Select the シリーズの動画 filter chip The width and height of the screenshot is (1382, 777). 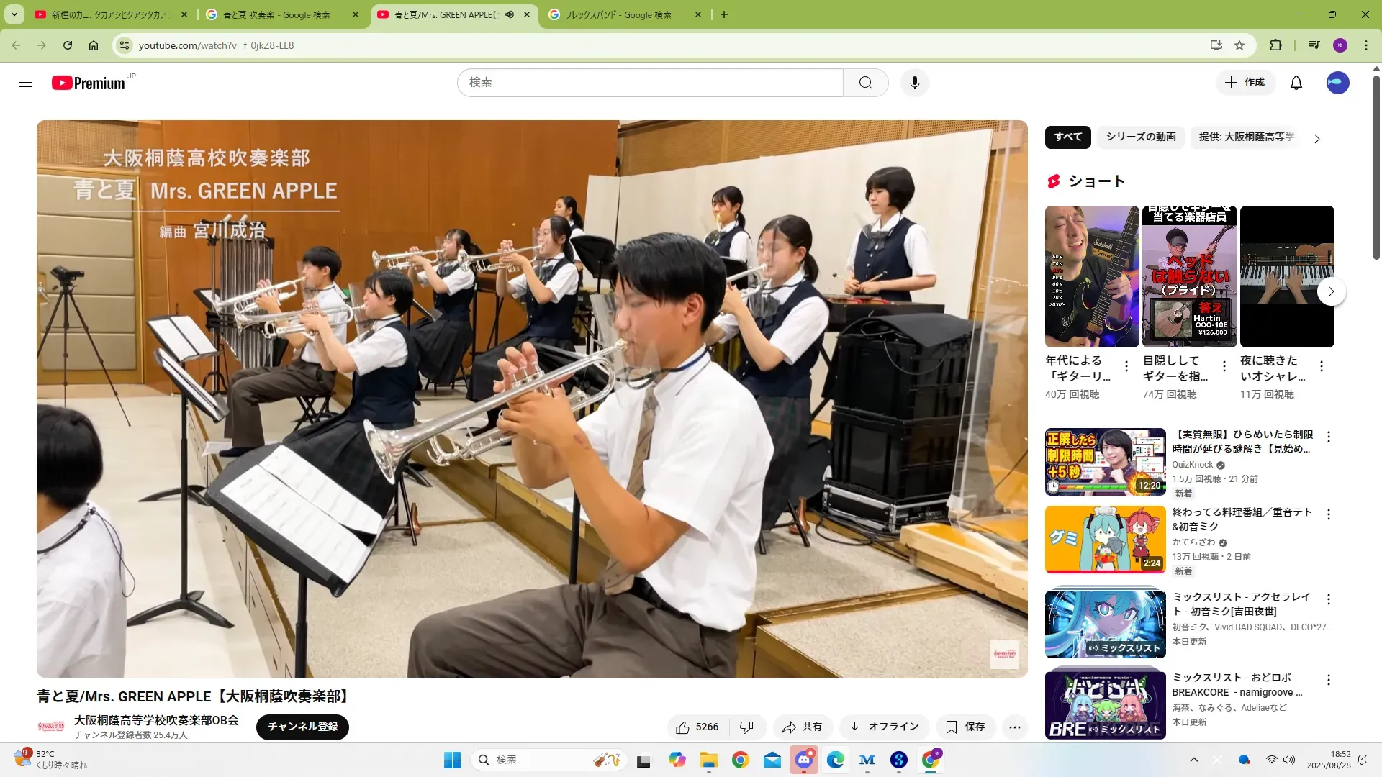click(x=1140, y=137)
